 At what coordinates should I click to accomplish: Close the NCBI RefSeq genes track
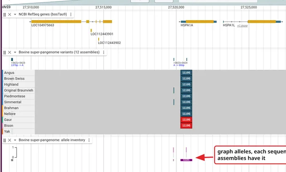pos(10,14)
